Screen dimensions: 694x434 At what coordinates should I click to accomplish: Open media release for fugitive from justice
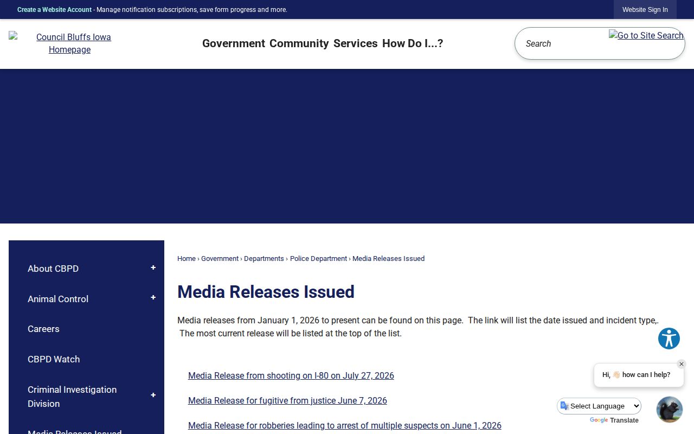click(x=287, y=400)
